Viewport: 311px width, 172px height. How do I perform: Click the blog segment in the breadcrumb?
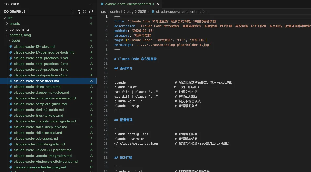point(130,11)
